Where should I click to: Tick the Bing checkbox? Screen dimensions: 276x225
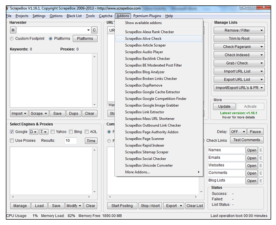pyautogui.click(x=71, y=131)
